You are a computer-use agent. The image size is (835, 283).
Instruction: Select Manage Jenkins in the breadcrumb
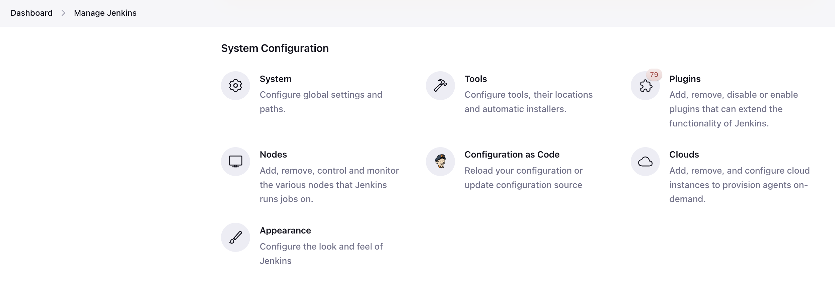point(105,13)
